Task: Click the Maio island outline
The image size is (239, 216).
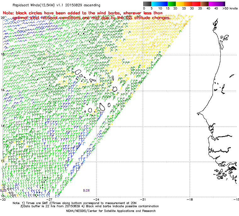Action: [x=109, y=105]
